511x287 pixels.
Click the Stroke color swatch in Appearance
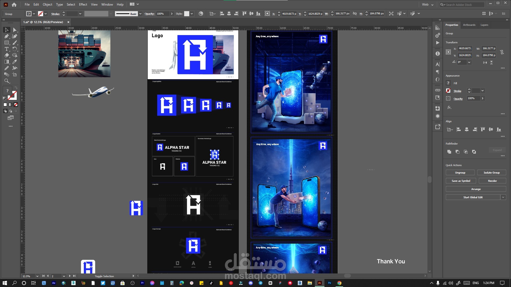point(448,91)
